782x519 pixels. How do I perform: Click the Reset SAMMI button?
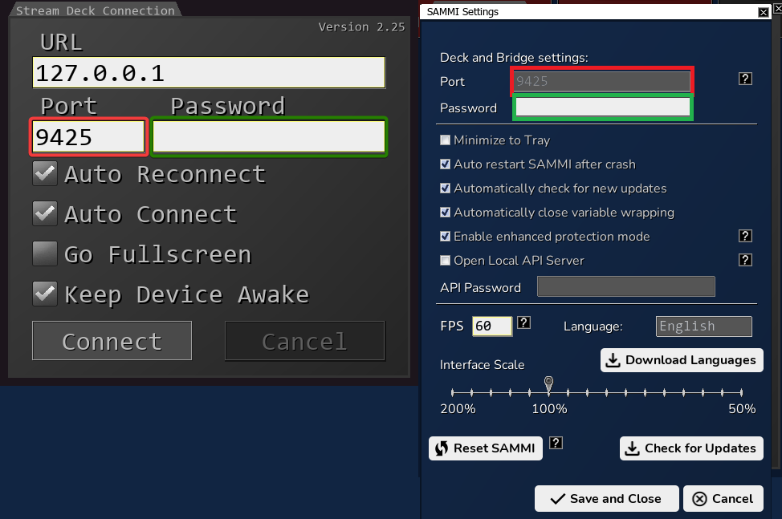click(x=485, y=448)
